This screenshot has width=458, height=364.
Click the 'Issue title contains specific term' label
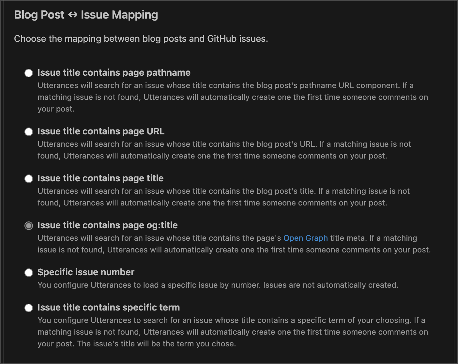click(109, 307)
